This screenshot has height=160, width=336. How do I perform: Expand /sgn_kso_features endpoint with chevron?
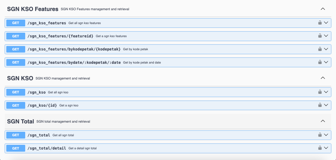[326, 23]
